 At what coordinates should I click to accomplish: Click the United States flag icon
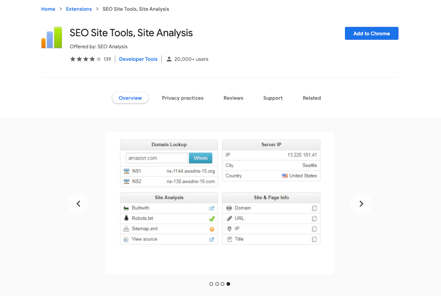[x=285, y=175]
